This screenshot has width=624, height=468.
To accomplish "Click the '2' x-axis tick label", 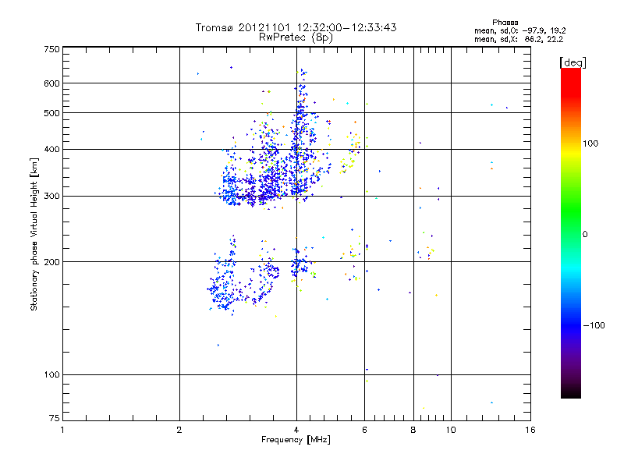I will (x=179, y=430).
